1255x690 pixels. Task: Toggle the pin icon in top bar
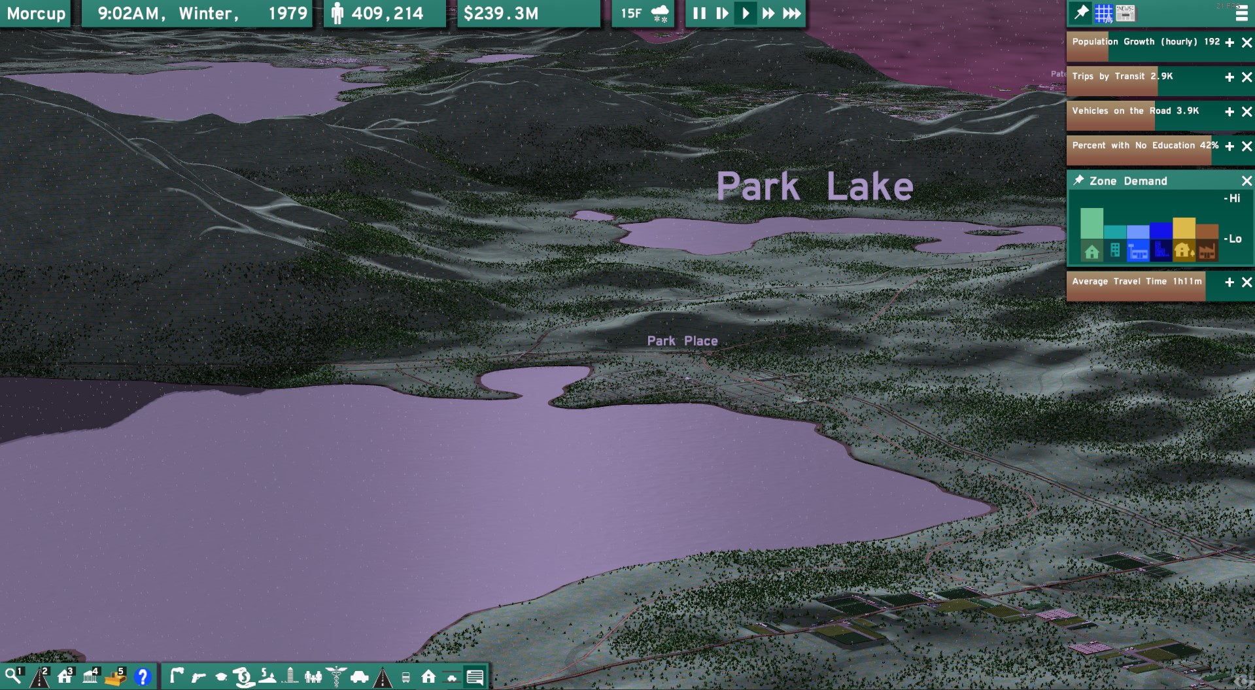1081,12
